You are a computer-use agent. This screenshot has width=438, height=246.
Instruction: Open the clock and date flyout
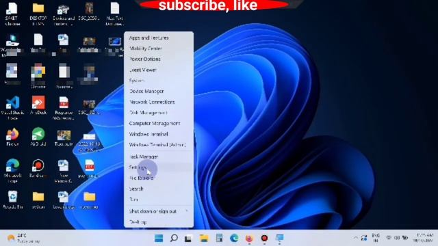(423, 238)
